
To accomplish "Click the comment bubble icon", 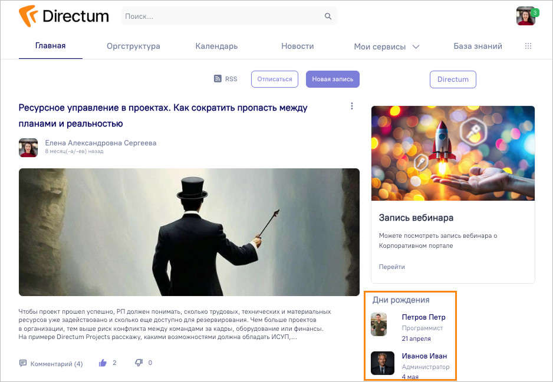I will [23, 363].
